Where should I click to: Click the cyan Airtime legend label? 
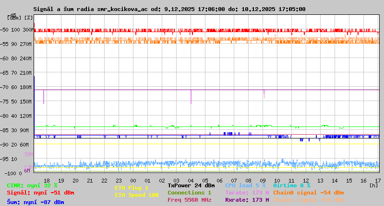[291, 185]
